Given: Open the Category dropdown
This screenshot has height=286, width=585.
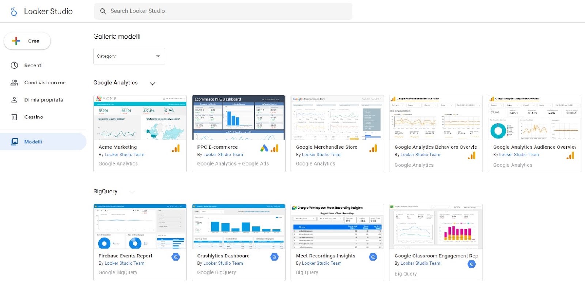Looking at the screenshot, I should pyautogui.click(x=129, y=56).
